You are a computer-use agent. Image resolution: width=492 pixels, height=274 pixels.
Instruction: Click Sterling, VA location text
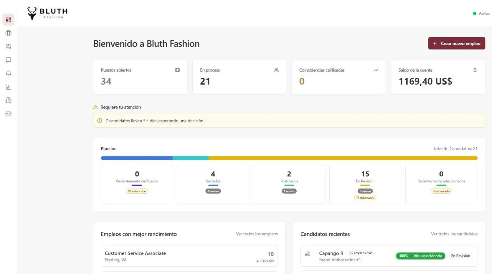coord(116,260)
